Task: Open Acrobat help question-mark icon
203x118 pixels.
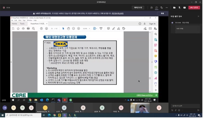Action: [140, 24]
